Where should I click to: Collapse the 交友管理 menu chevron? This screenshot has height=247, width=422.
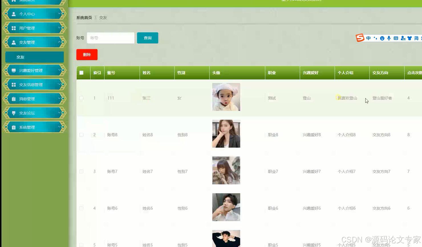pos(59,42)
